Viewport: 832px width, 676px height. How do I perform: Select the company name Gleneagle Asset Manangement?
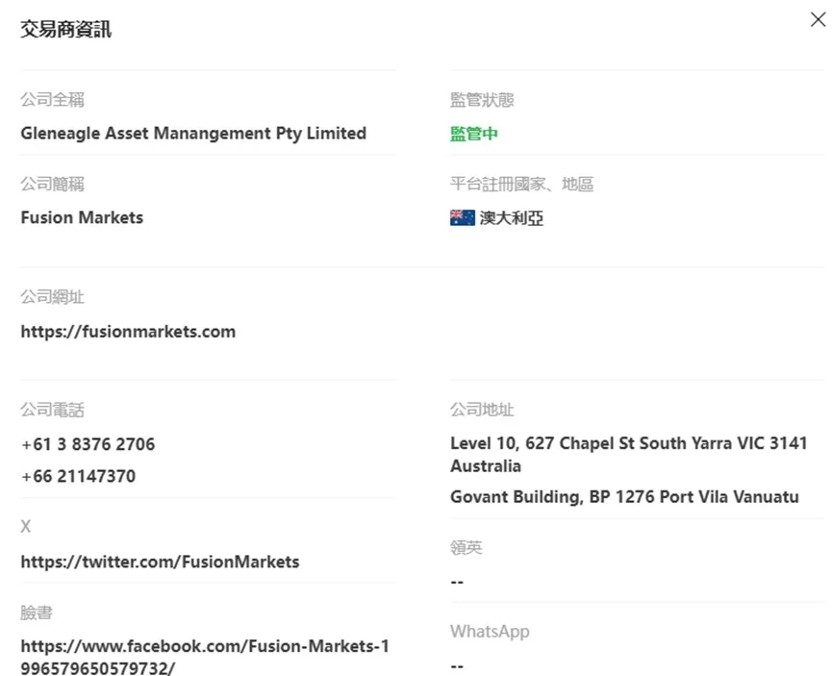point(193,134)
